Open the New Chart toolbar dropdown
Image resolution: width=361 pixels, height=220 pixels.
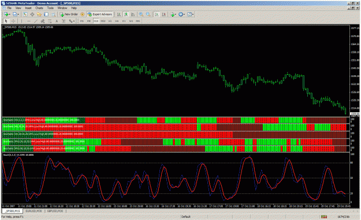click(6, 14)
